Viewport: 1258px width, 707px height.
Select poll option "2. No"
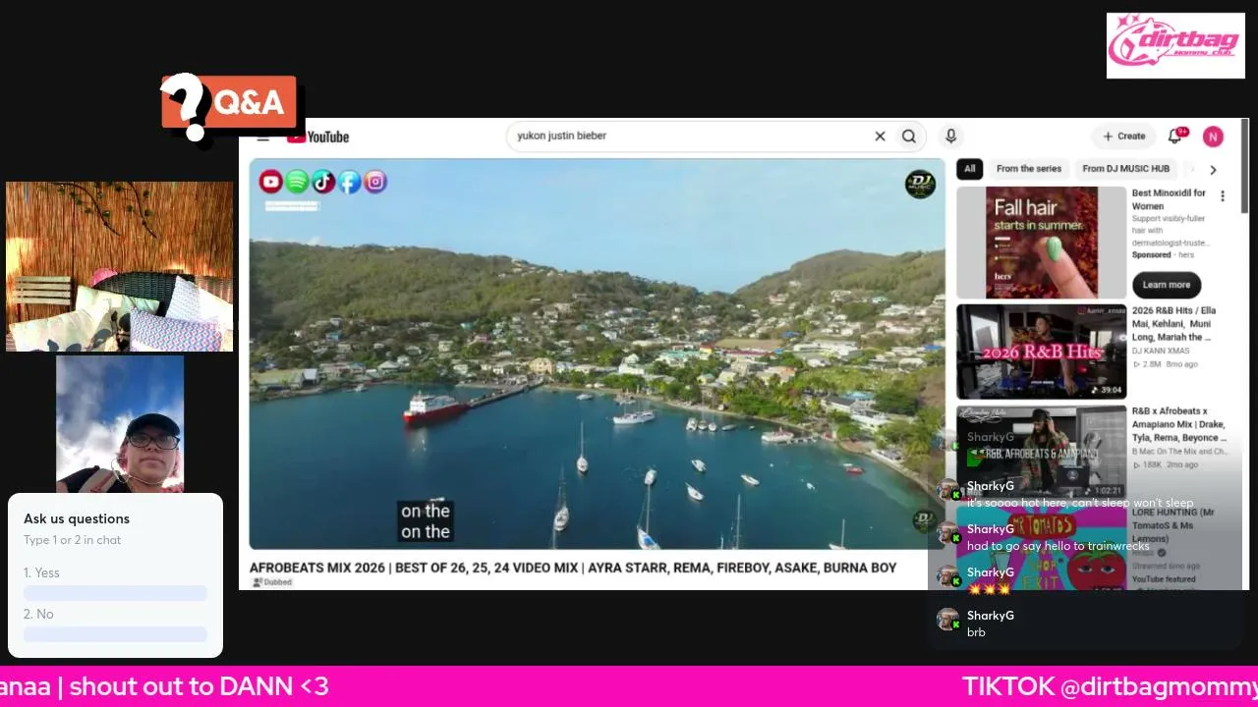[x=38, y=614]
